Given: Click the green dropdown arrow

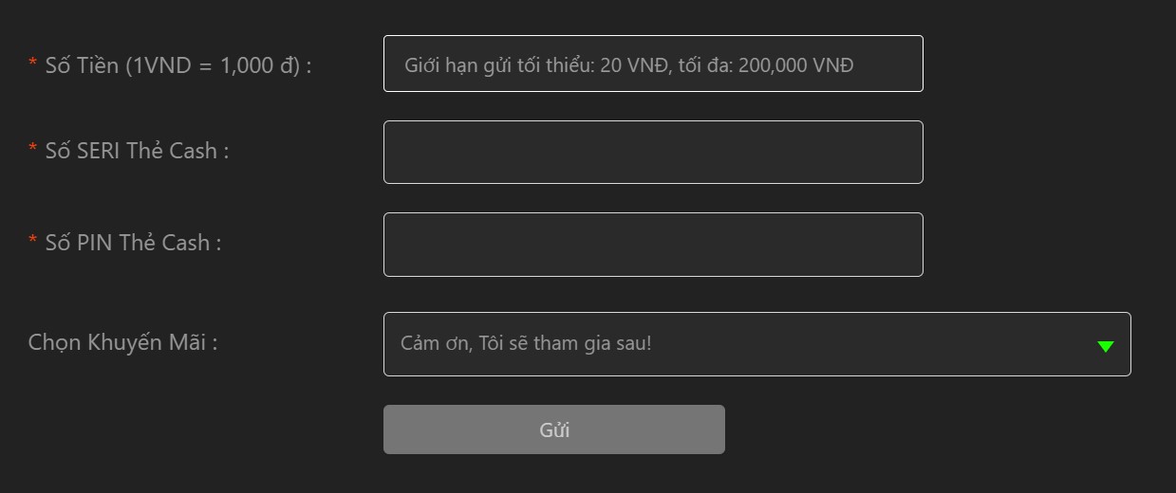Looking at the screenshot, I should coord(1105,346).
